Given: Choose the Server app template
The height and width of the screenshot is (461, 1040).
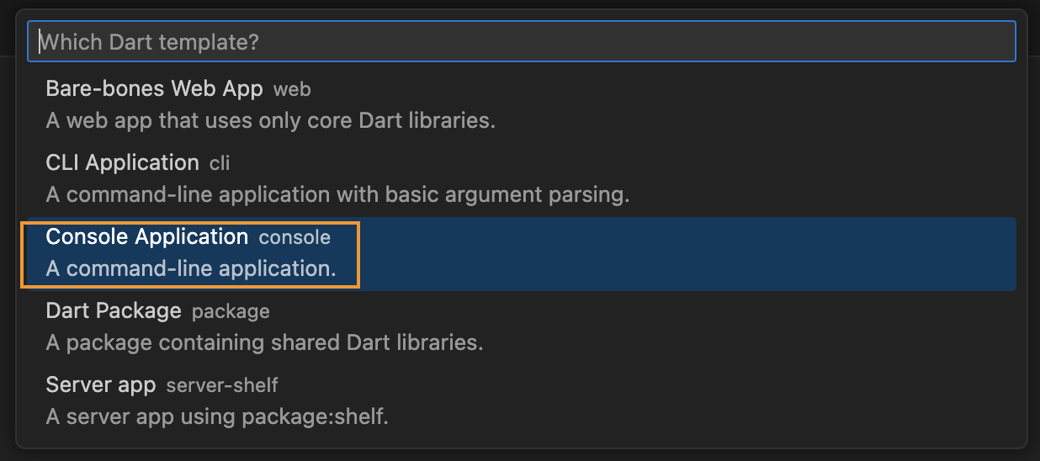Looking at the screenshot, I should coord(101,385).
